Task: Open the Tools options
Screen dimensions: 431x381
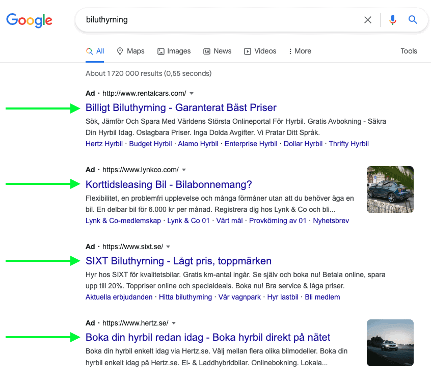Action: 409,51
